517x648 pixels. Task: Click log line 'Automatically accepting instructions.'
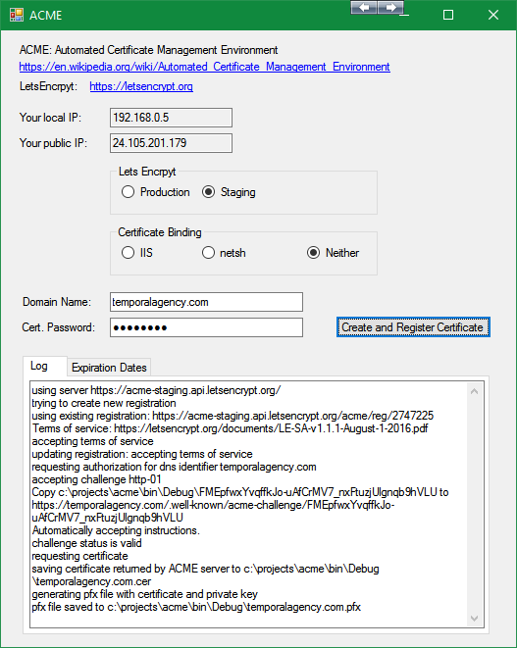tap(116, 530)
